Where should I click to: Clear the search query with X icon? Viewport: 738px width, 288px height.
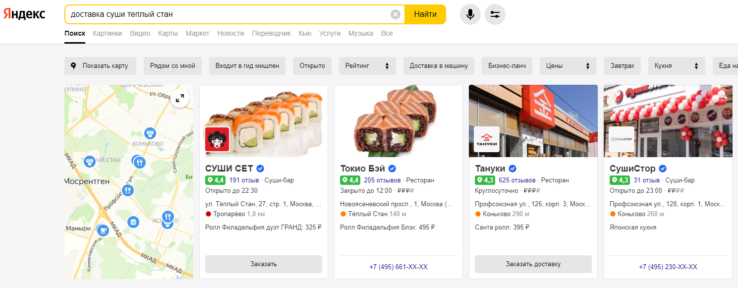pos(396,14)
